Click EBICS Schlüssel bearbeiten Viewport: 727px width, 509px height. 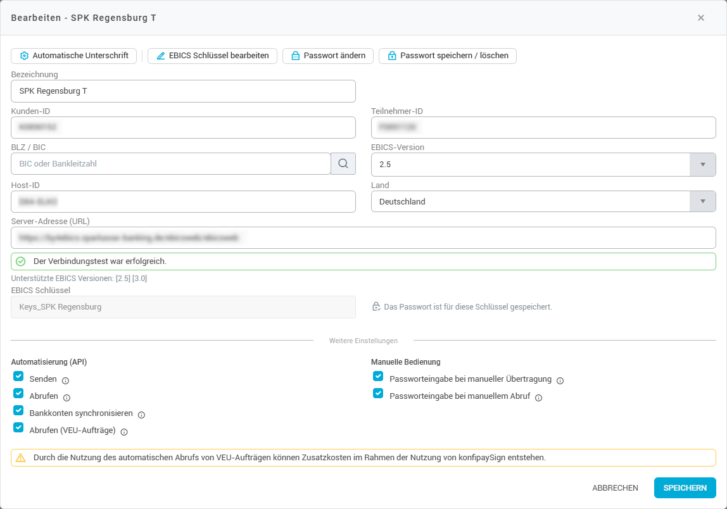[212, 56]
